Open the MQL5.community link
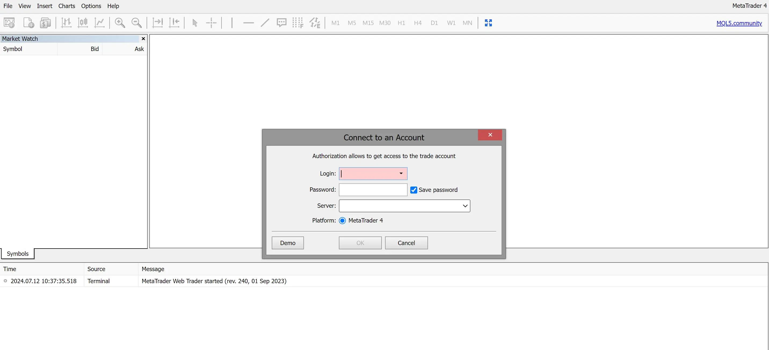The width and height of the screenshot is (769, 350). (739, 23)
